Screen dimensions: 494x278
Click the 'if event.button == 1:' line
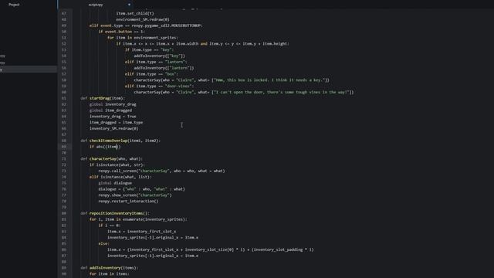click(x=121, y=32)
